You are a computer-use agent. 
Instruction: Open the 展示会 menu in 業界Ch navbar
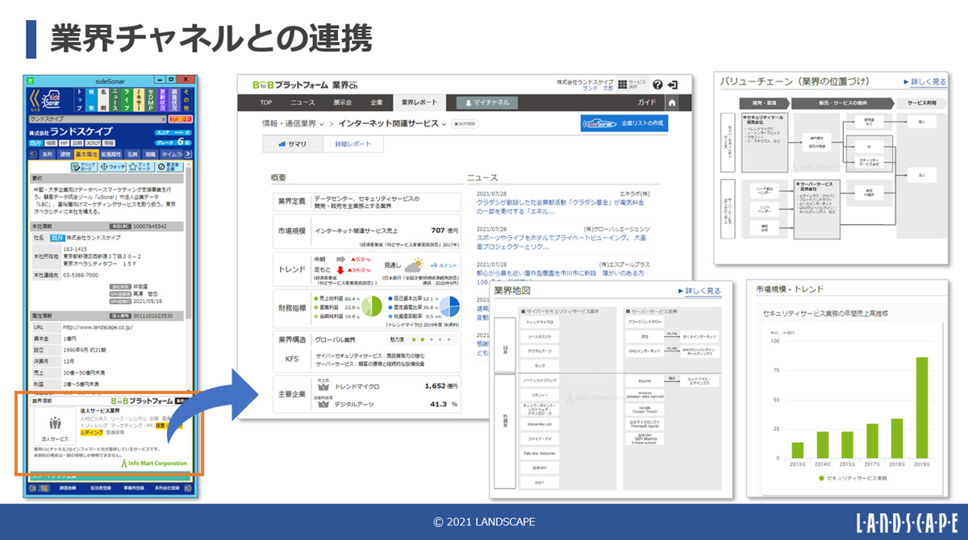coord(342,102)
